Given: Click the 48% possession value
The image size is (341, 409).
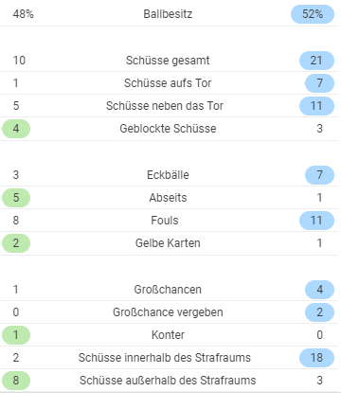Looking at the screenshot, I should tap(24, 14).
